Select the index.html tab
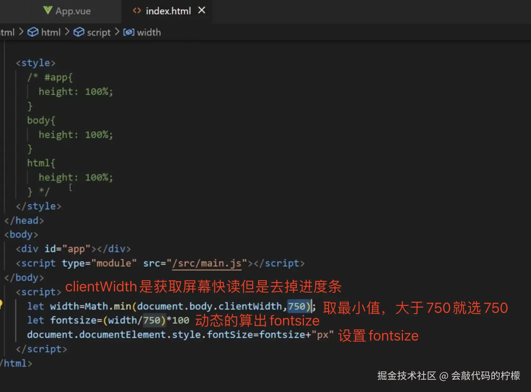 [x=168, y=11]
